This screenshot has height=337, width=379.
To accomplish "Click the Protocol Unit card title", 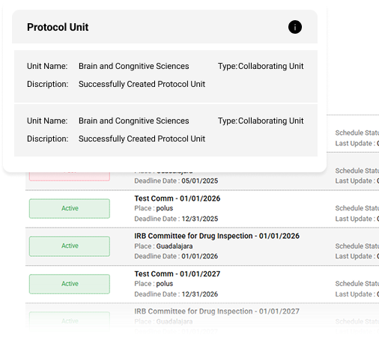I will pyautogui.click(x=58, y=27).
